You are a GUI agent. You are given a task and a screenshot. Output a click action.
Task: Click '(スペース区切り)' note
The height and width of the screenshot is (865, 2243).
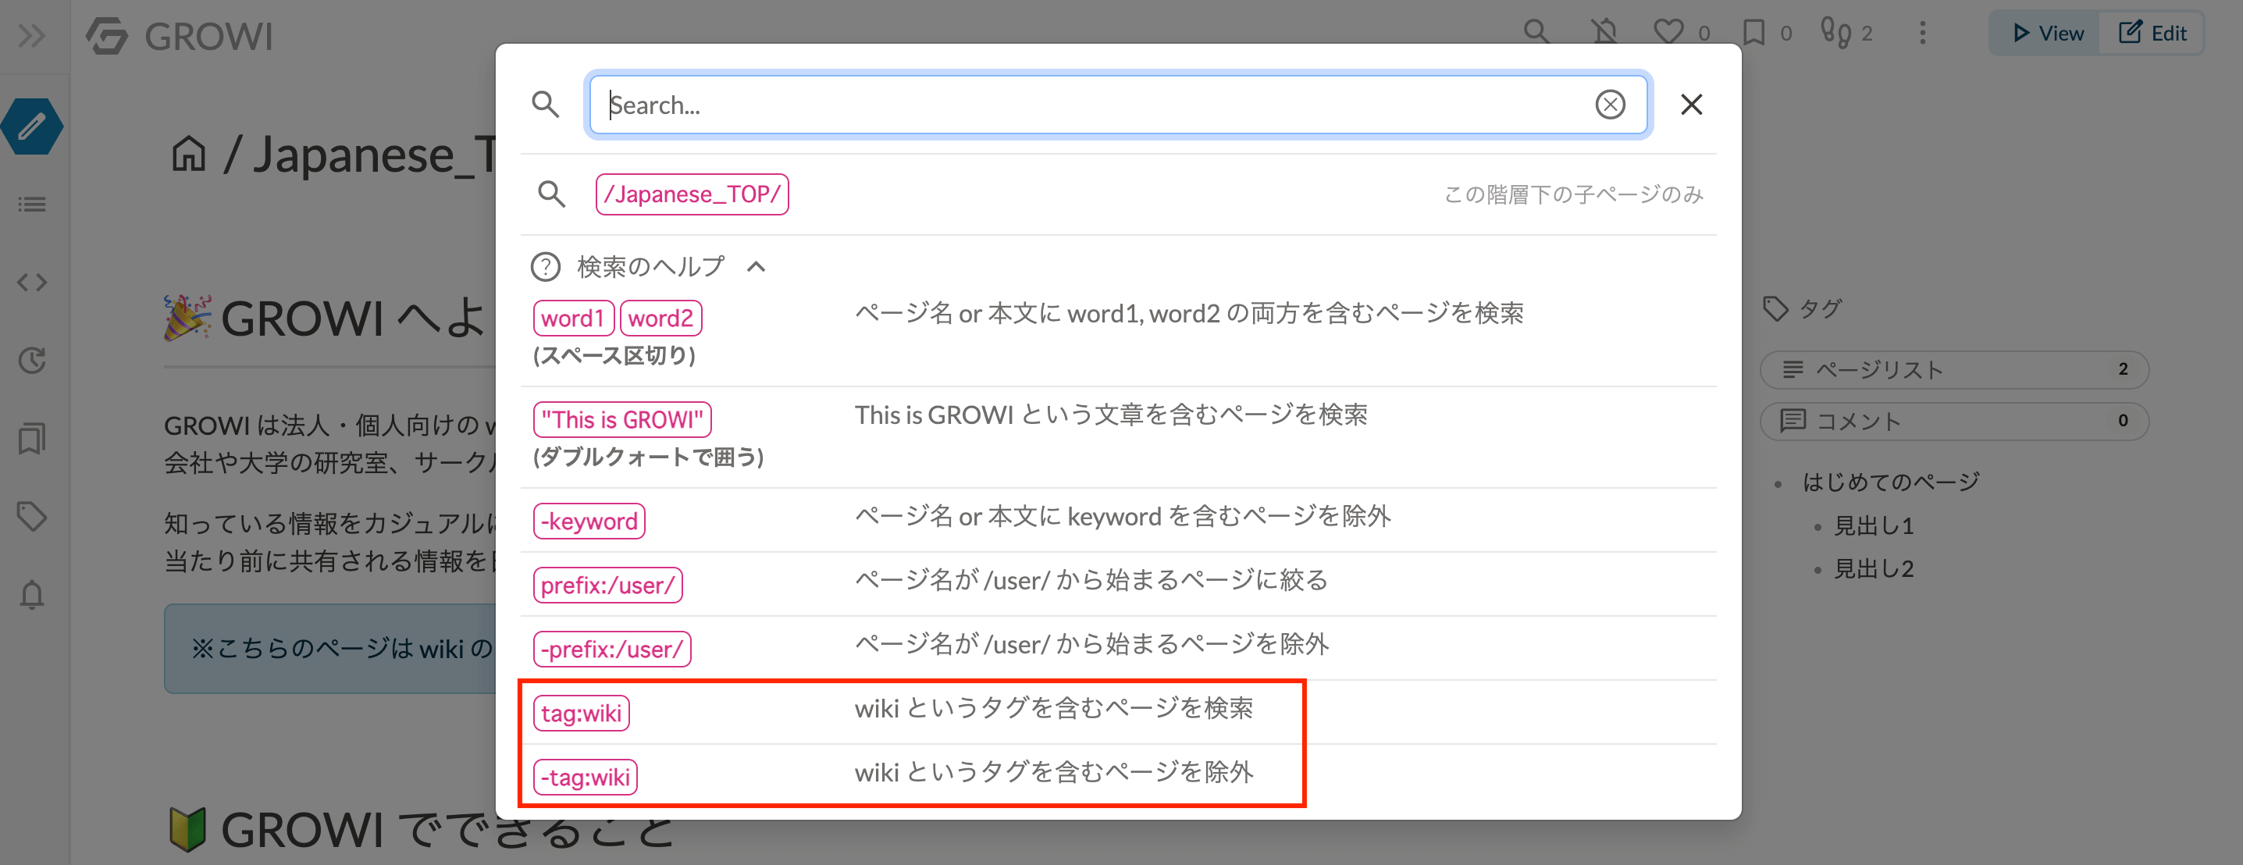614,355
